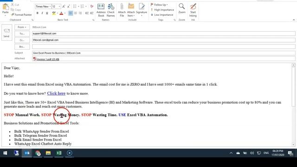Click in the empty Bcc field

click(164, 46)
